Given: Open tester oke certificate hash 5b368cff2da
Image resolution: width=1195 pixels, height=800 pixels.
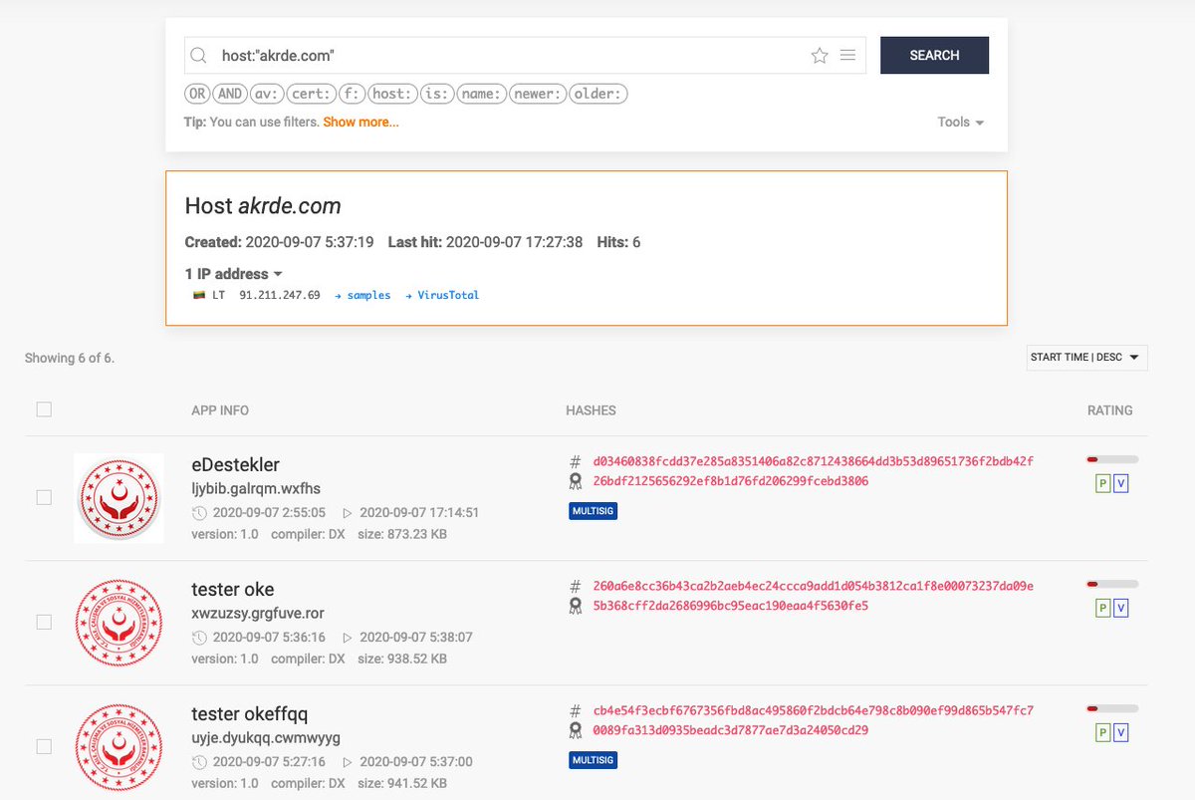Looking at the screenshot, I should 730,606.
